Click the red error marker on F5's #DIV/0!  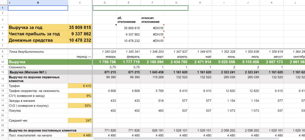coord(163,31)
